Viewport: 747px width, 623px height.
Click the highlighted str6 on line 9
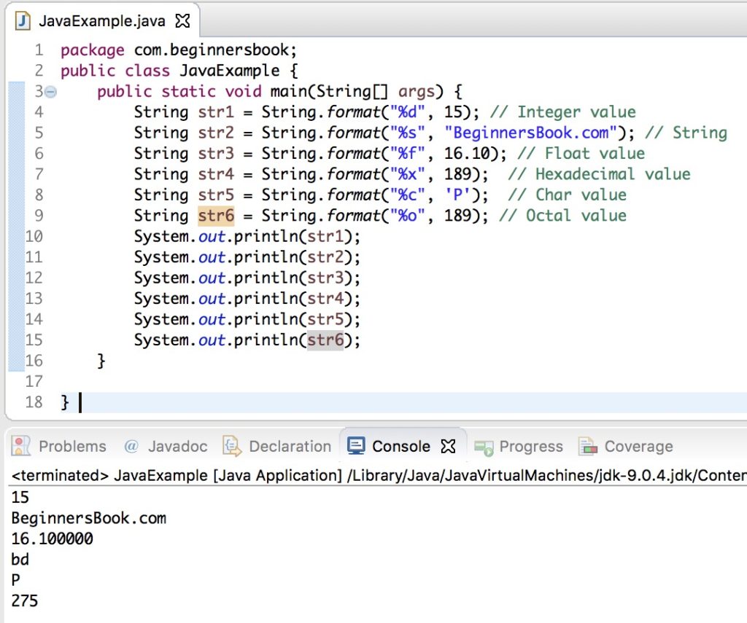click(x=215, y=216)
